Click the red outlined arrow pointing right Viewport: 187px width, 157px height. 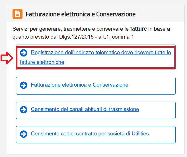[x=7, y=58]
